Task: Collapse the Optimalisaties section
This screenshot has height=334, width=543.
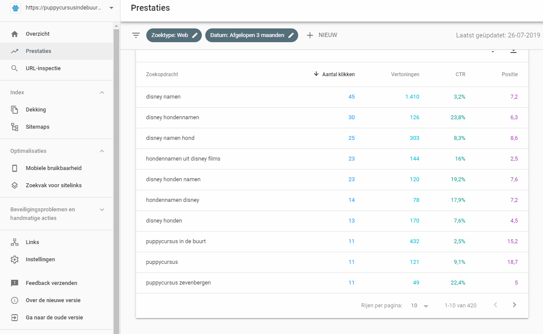Action: tap(102, 151)
